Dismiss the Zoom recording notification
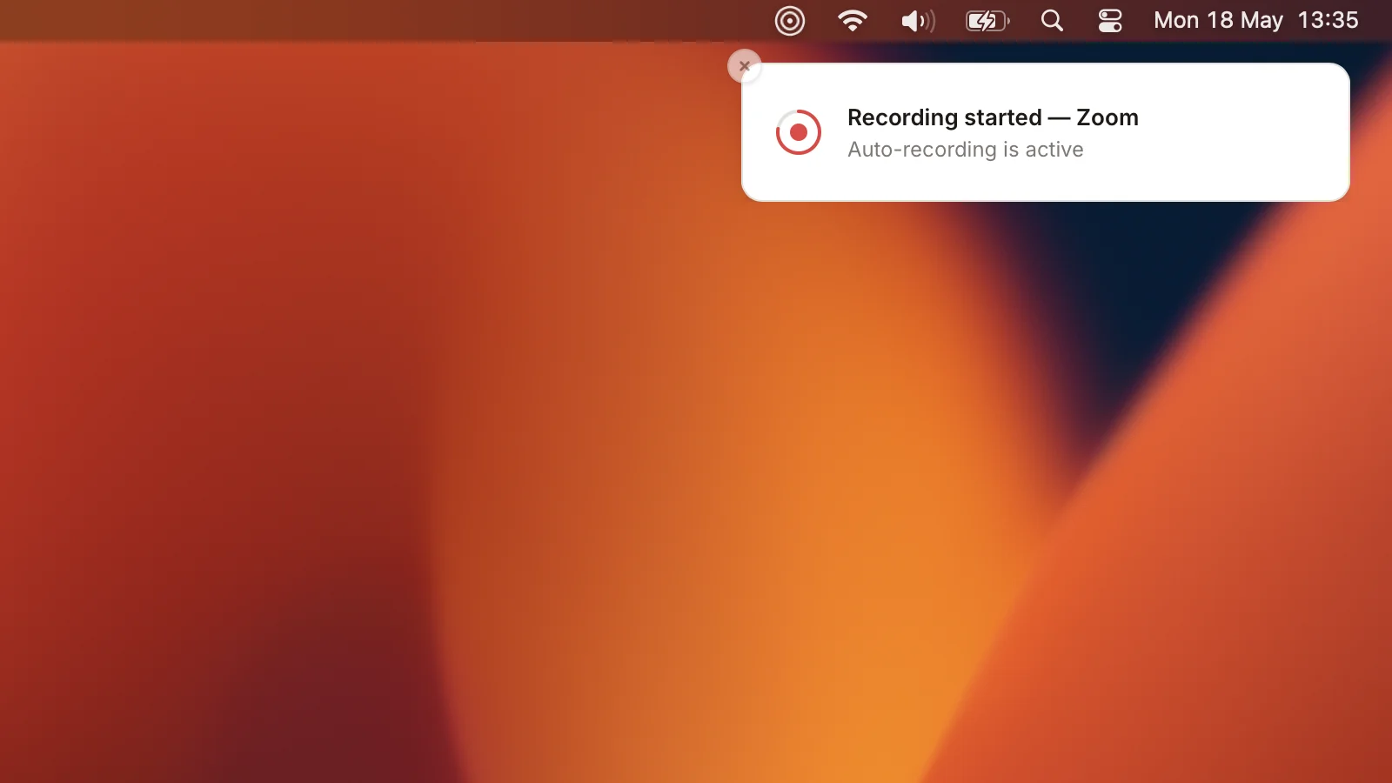1392x783 pixels. pyautogui.click(x=745, y=66)
